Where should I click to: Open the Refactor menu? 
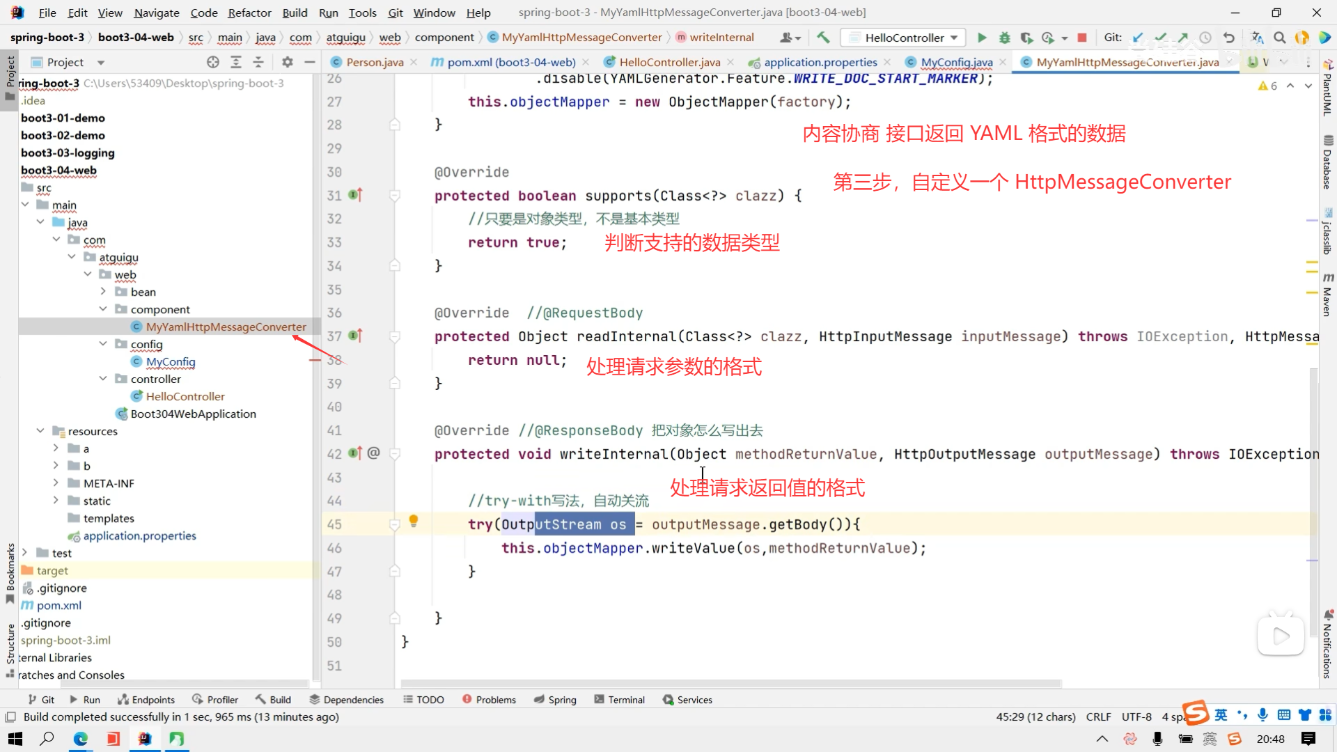pyautogui.click(x=249, y=13)
